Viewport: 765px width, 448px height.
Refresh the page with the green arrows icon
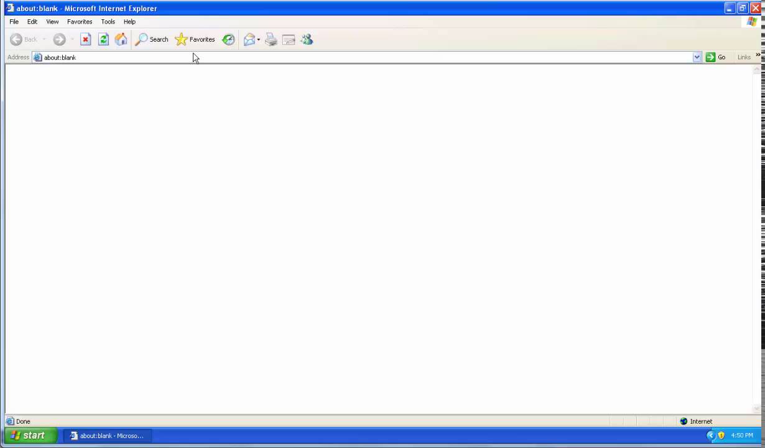(x=104, y=39)
